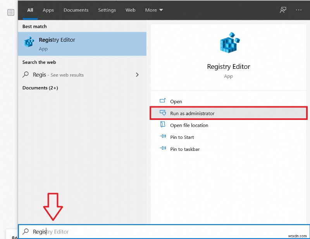The width and height of the screenshot is (310, 239).
Task: Click the pin icon next to Pin to taskbar
Action: [x=162, y=149]
